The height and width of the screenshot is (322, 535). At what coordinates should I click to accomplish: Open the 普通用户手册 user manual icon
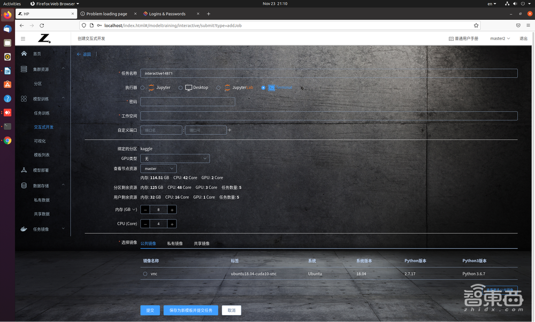click(x=451, y=39)
